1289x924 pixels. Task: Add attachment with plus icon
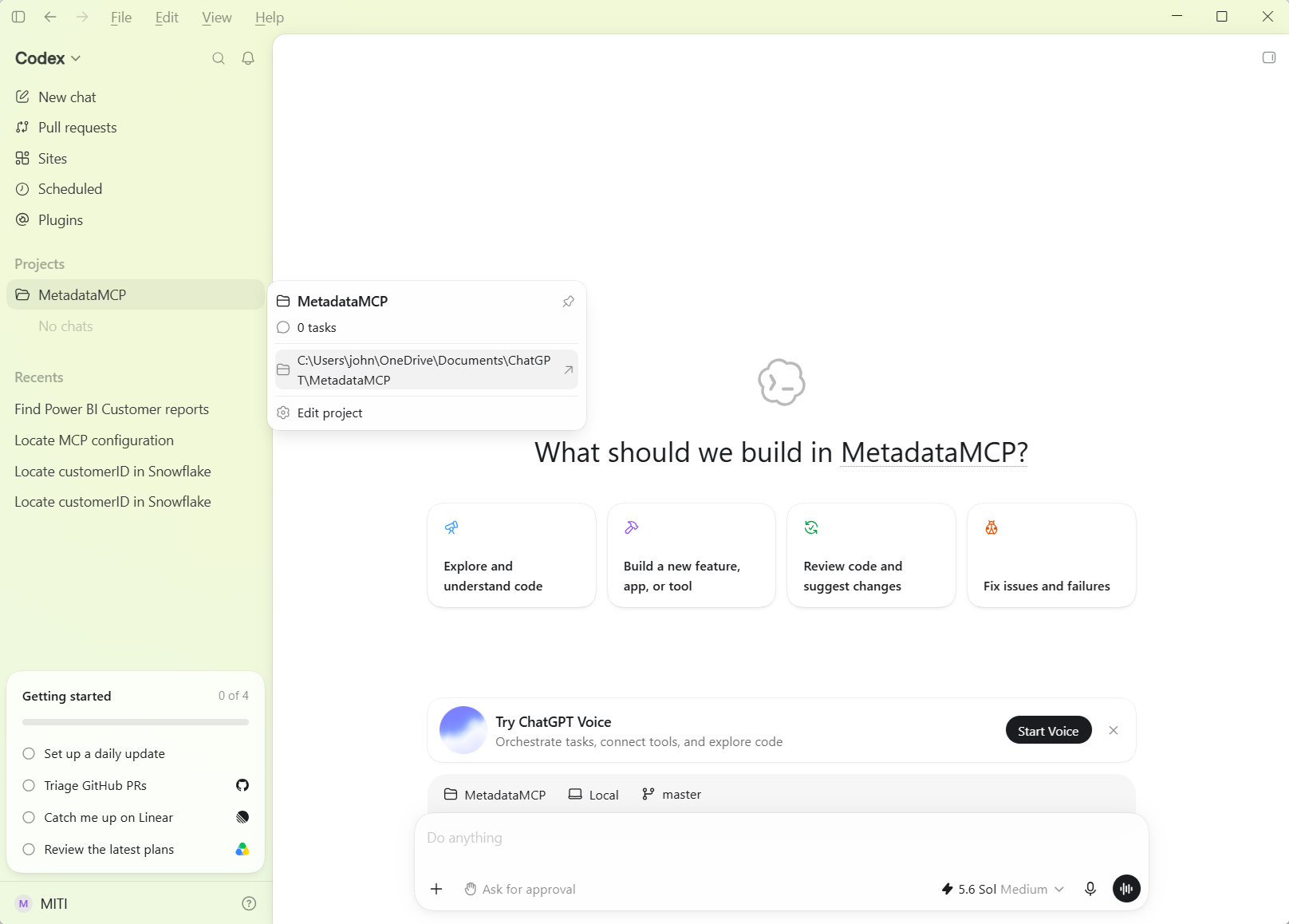click(x=436, y=889)
